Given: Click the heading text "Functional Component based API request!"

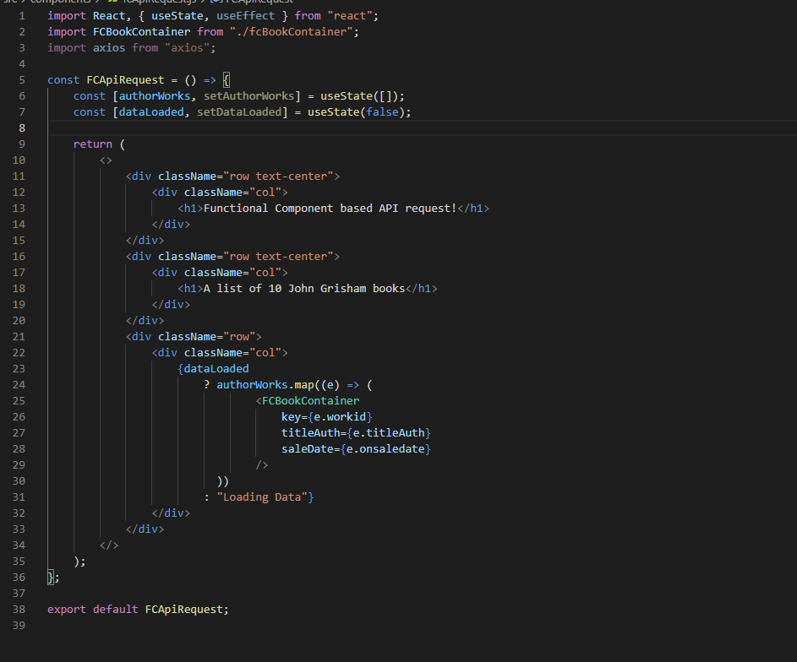Looking at the screenshot, I should tap(330, 209).
